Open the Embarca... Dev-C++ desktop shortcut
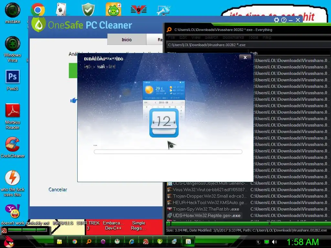Image resolution: width=331 pixels, height=248 pixels. coord(113,225)
